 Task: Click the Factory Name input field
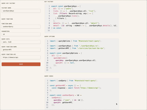(21, 11)
